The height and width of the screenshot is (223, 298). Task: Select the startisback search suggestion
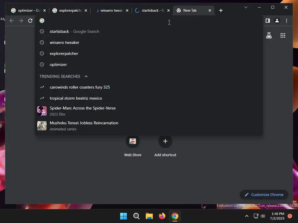pos(149,31)
